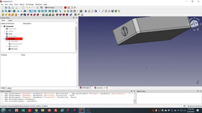This screenshot has width=202, height=113.
Task: Expand the Pocket001 tree node
Action: point(7,46)
